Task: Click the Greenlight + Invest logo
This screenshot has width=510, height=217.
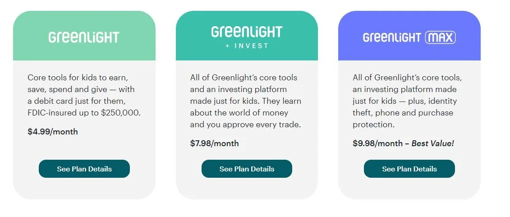Action: (247, 37)
